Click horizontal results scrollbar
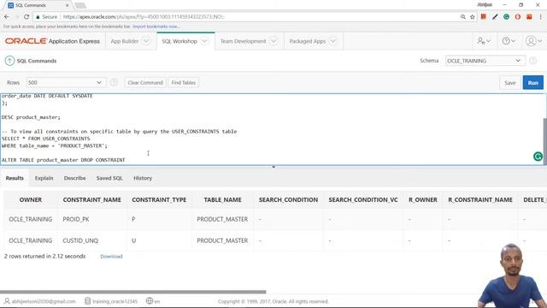The height and width of the screenshot is (308, 547). (x=133, y=292)
